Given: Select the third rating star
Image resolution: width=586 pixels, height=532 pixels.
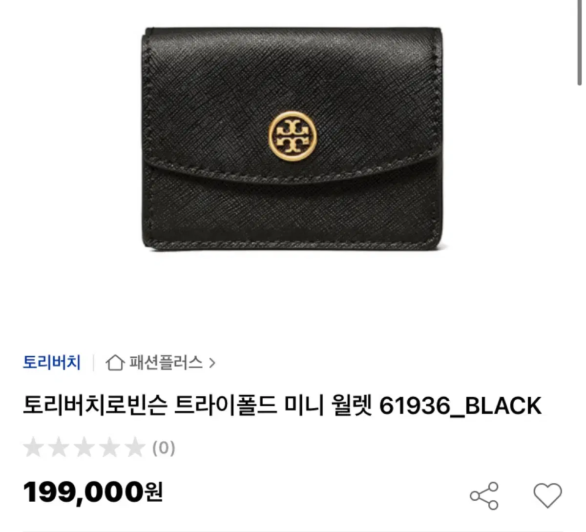Looking at the screenshot, I should point(84,448).
